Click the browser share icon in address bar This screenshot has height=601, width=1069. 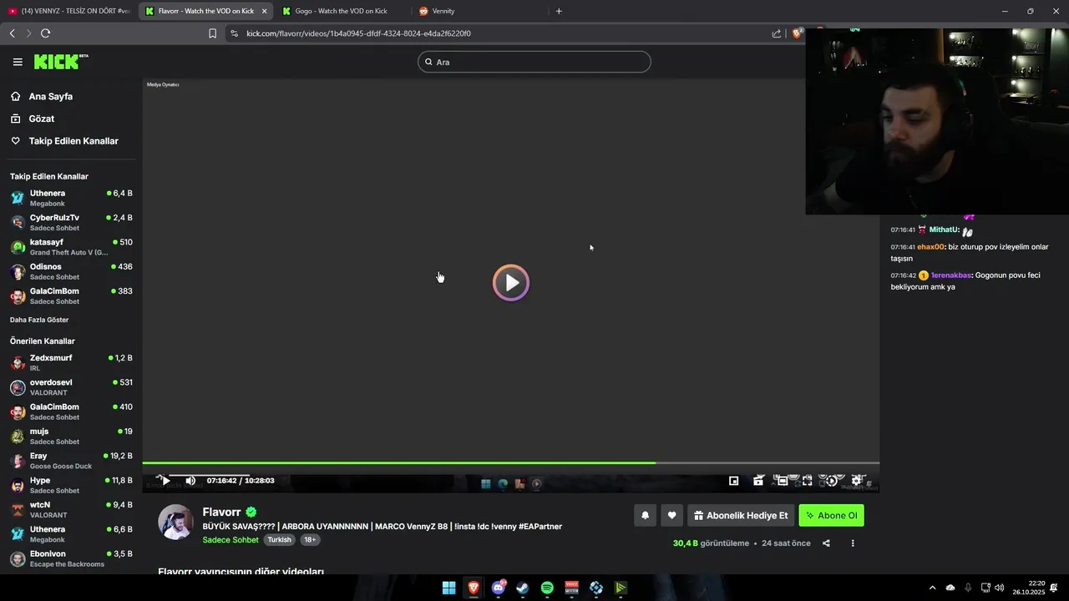(777, 33)
